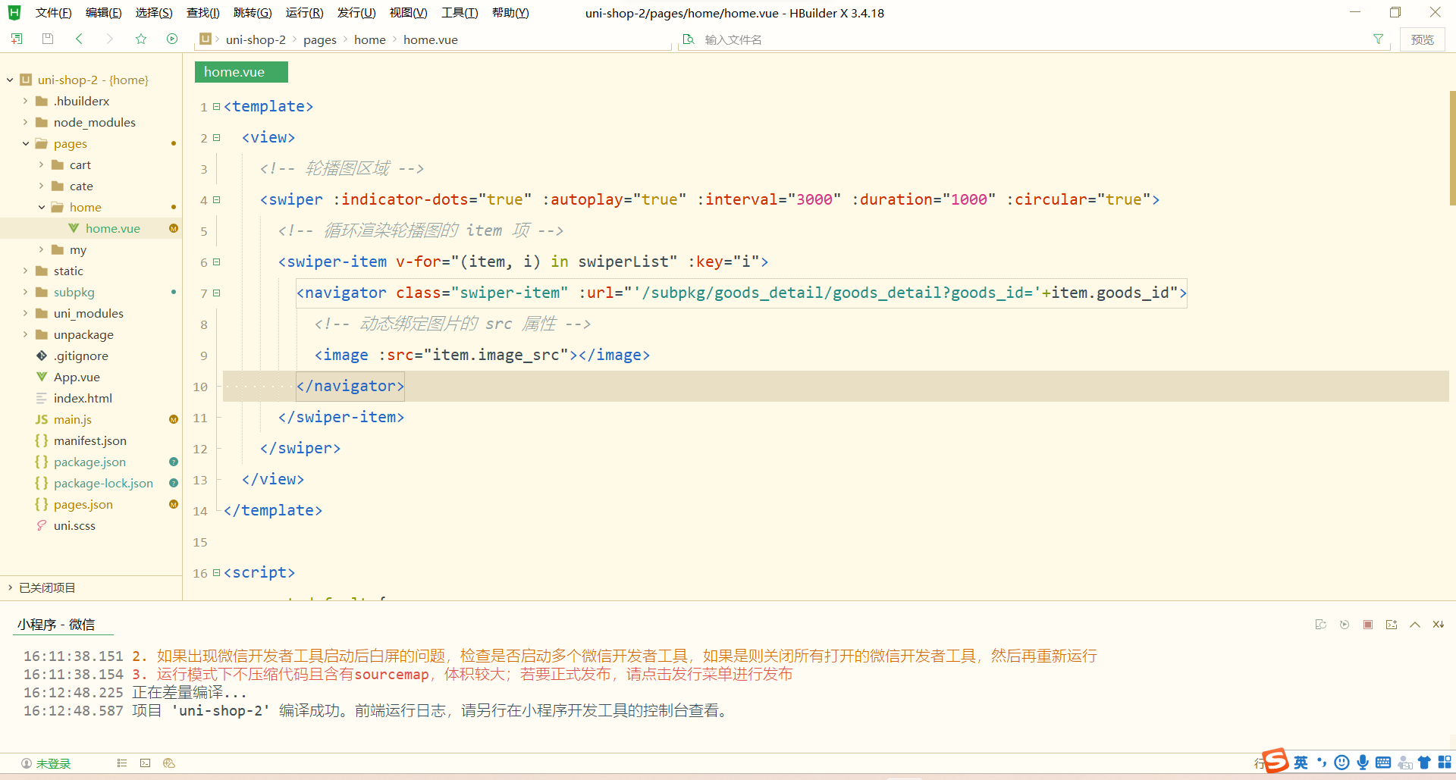Click the microphone icon in input method bar
The width and height of the screenshot is (1456, 780).
[x=1363, y=763]
